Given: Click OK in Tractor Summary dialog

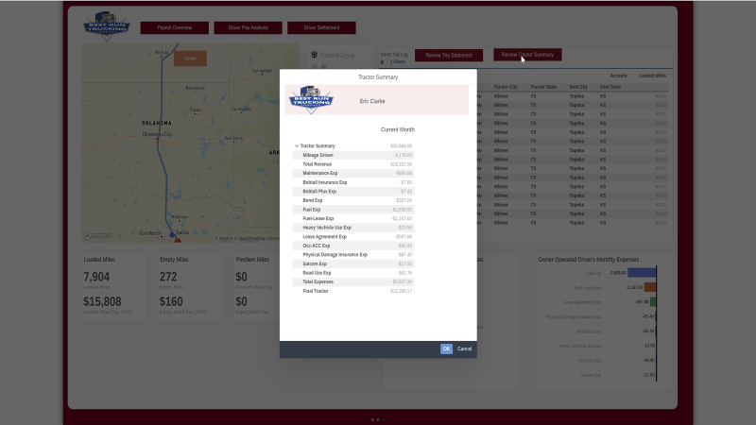Looking at the screenshot, I should (446, 348).
